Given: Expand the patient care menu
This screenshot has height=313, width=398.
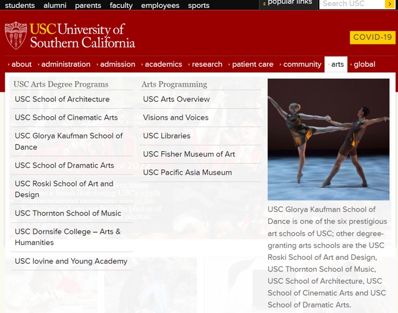Looking at the screenshot, I should pos(251,64).
